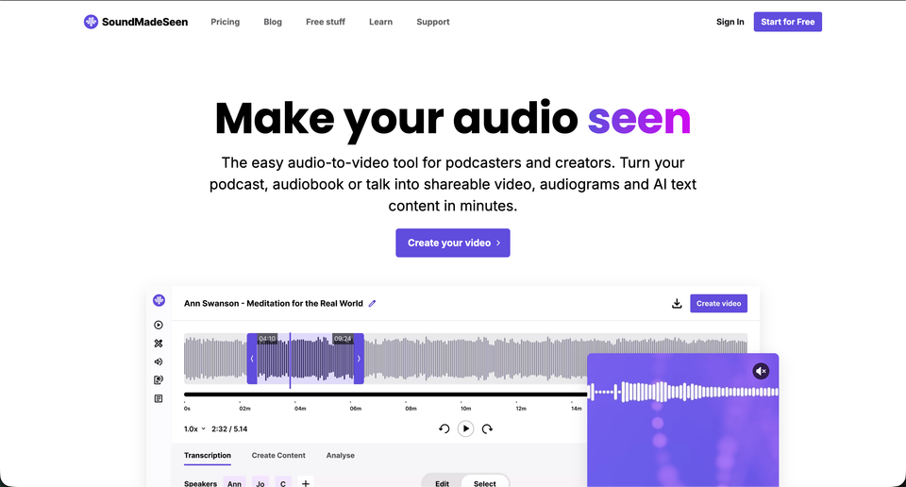Click the 2:32 / 5.14 time display
Viewport: 906px width, 487px height.
pos(229,428)
